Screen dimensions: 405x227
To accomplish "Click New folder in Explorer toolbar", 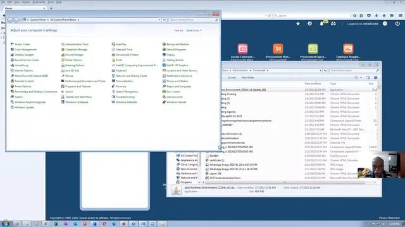I will (x=247, y=78).
